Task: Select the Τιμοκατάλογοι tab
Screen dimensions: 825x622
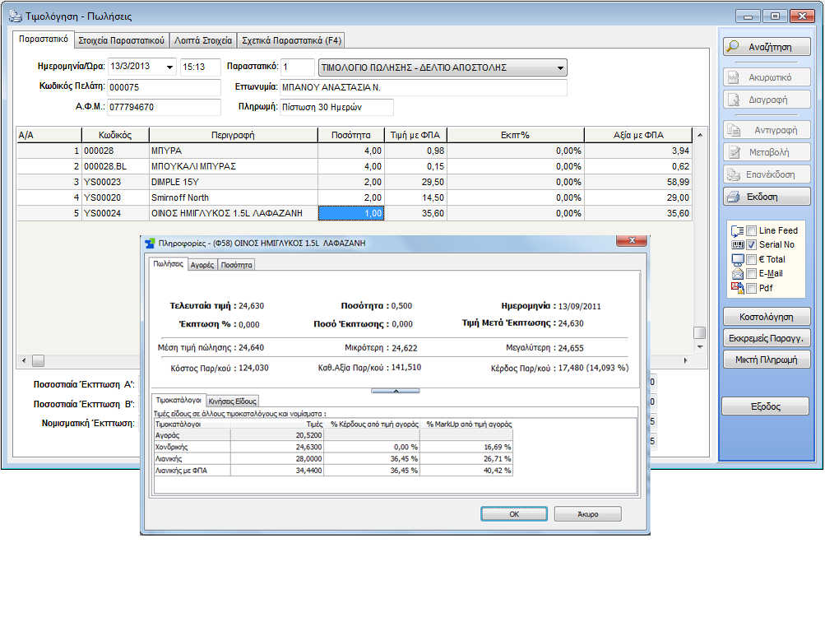Action: (178, 400)
